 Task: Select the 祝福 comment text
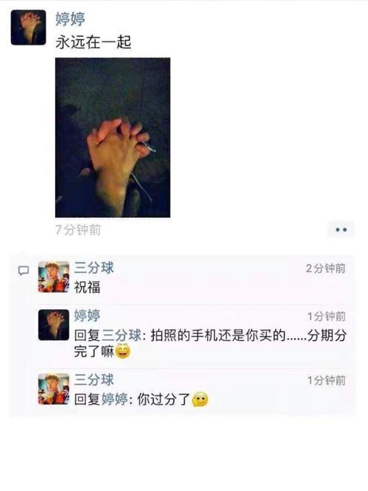87,287
